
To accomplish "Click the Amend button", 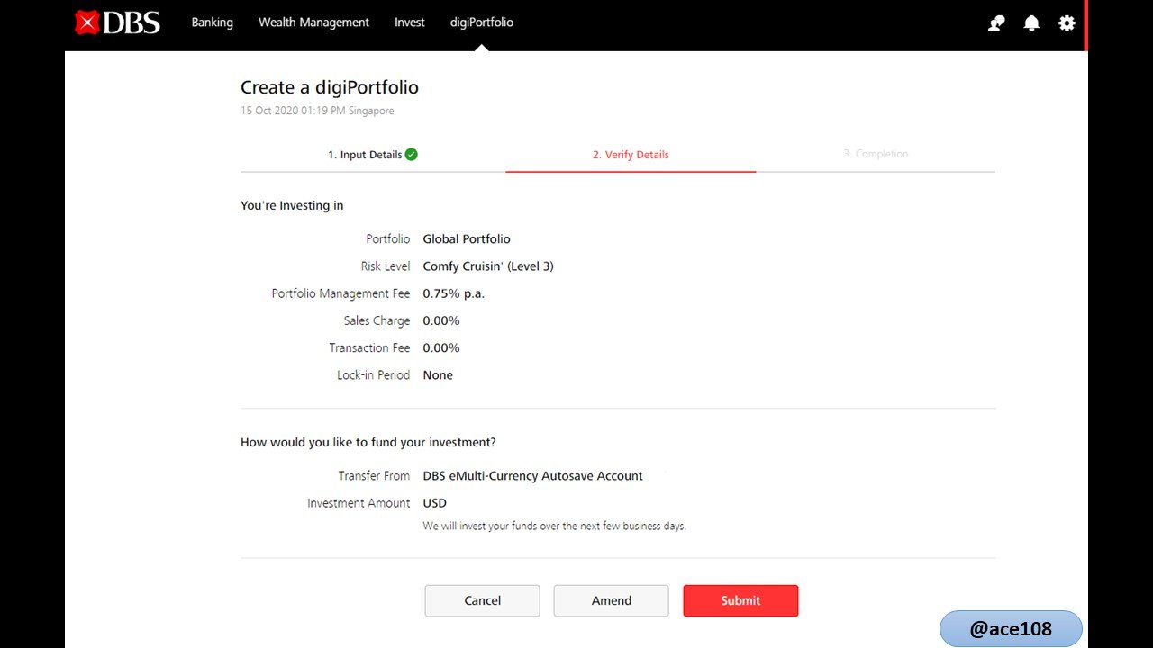I will click(x=611, y=600).
